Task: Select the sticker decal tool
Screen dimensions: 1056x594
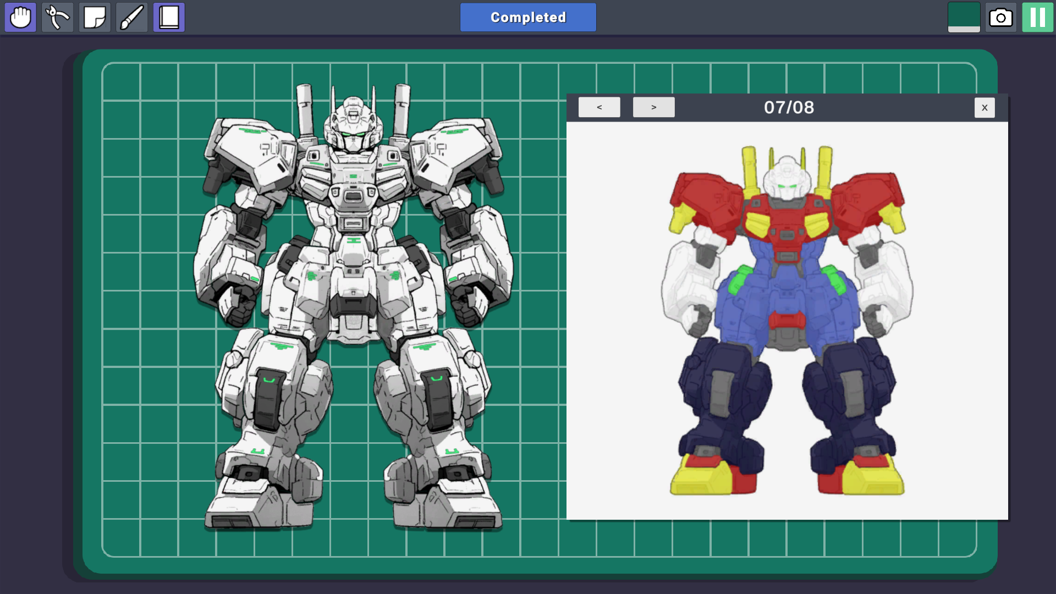Action: [95, 17]
